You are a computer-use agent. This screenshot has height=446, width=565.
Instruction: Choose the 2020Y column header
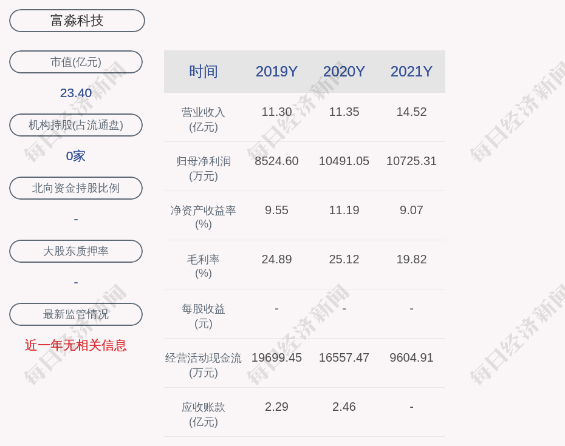[x=344, y=72]
